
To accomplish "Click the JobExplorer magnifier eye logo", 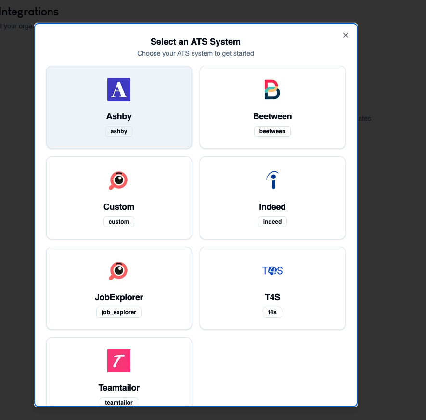I will point(118,270).
